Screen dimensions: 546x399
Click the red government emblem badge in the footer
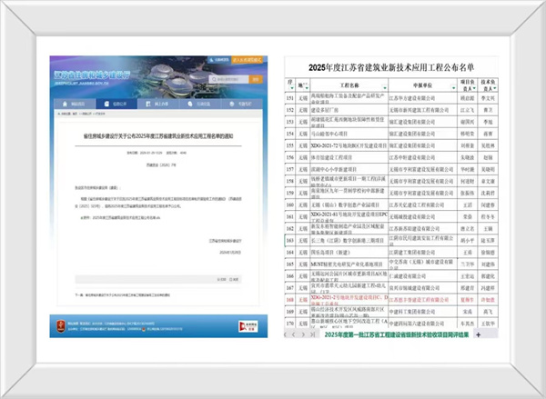click(61, 326)
